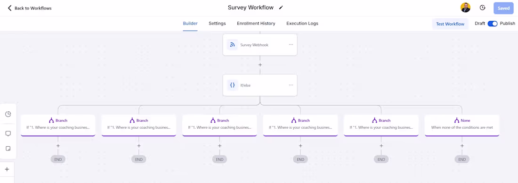The width and height of the screenshot is (518, 183).
Task: Add step under third Branch
Action: pyautogui.click(x=220, y=146)
